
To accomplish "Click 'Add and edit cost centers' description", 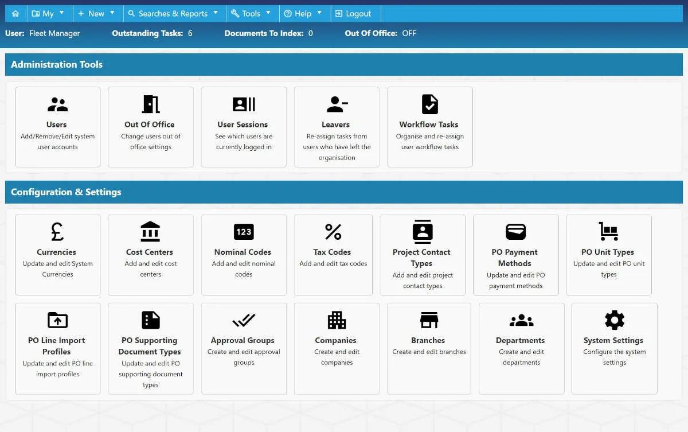I will point(151,269).
